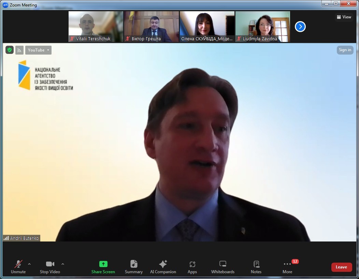Open the Summary tool

[x=134, y=267]
